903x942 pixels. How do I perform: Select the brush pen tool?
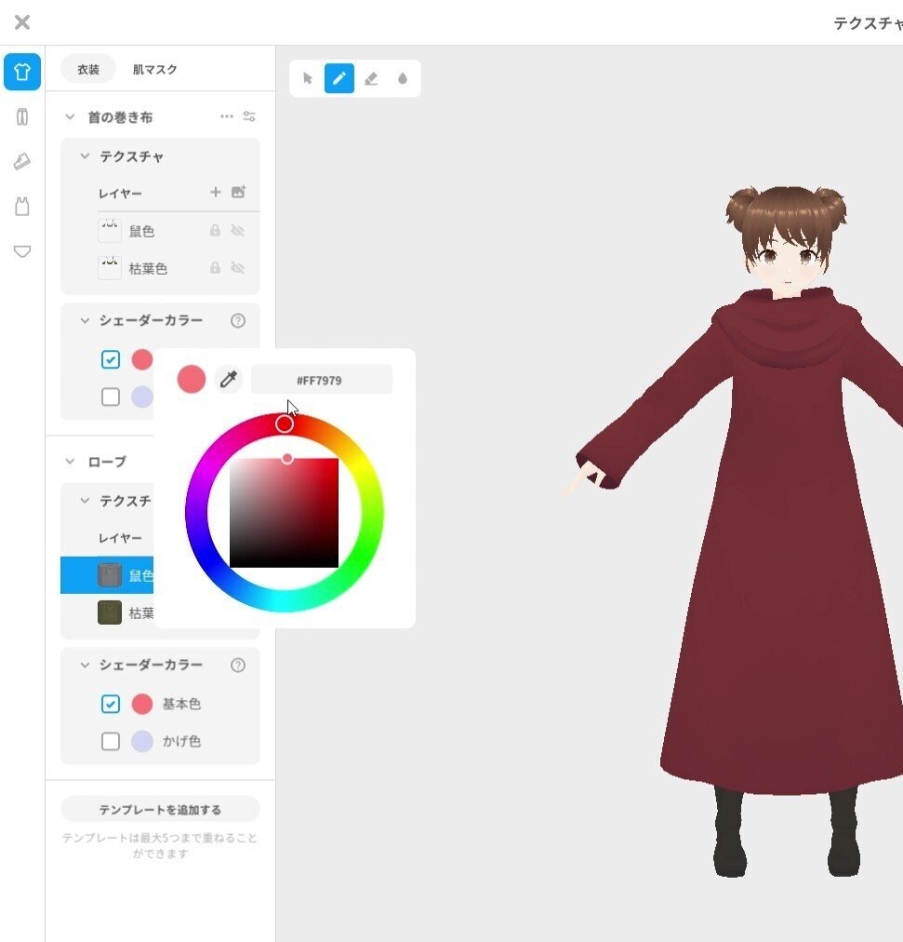[339, 78]
